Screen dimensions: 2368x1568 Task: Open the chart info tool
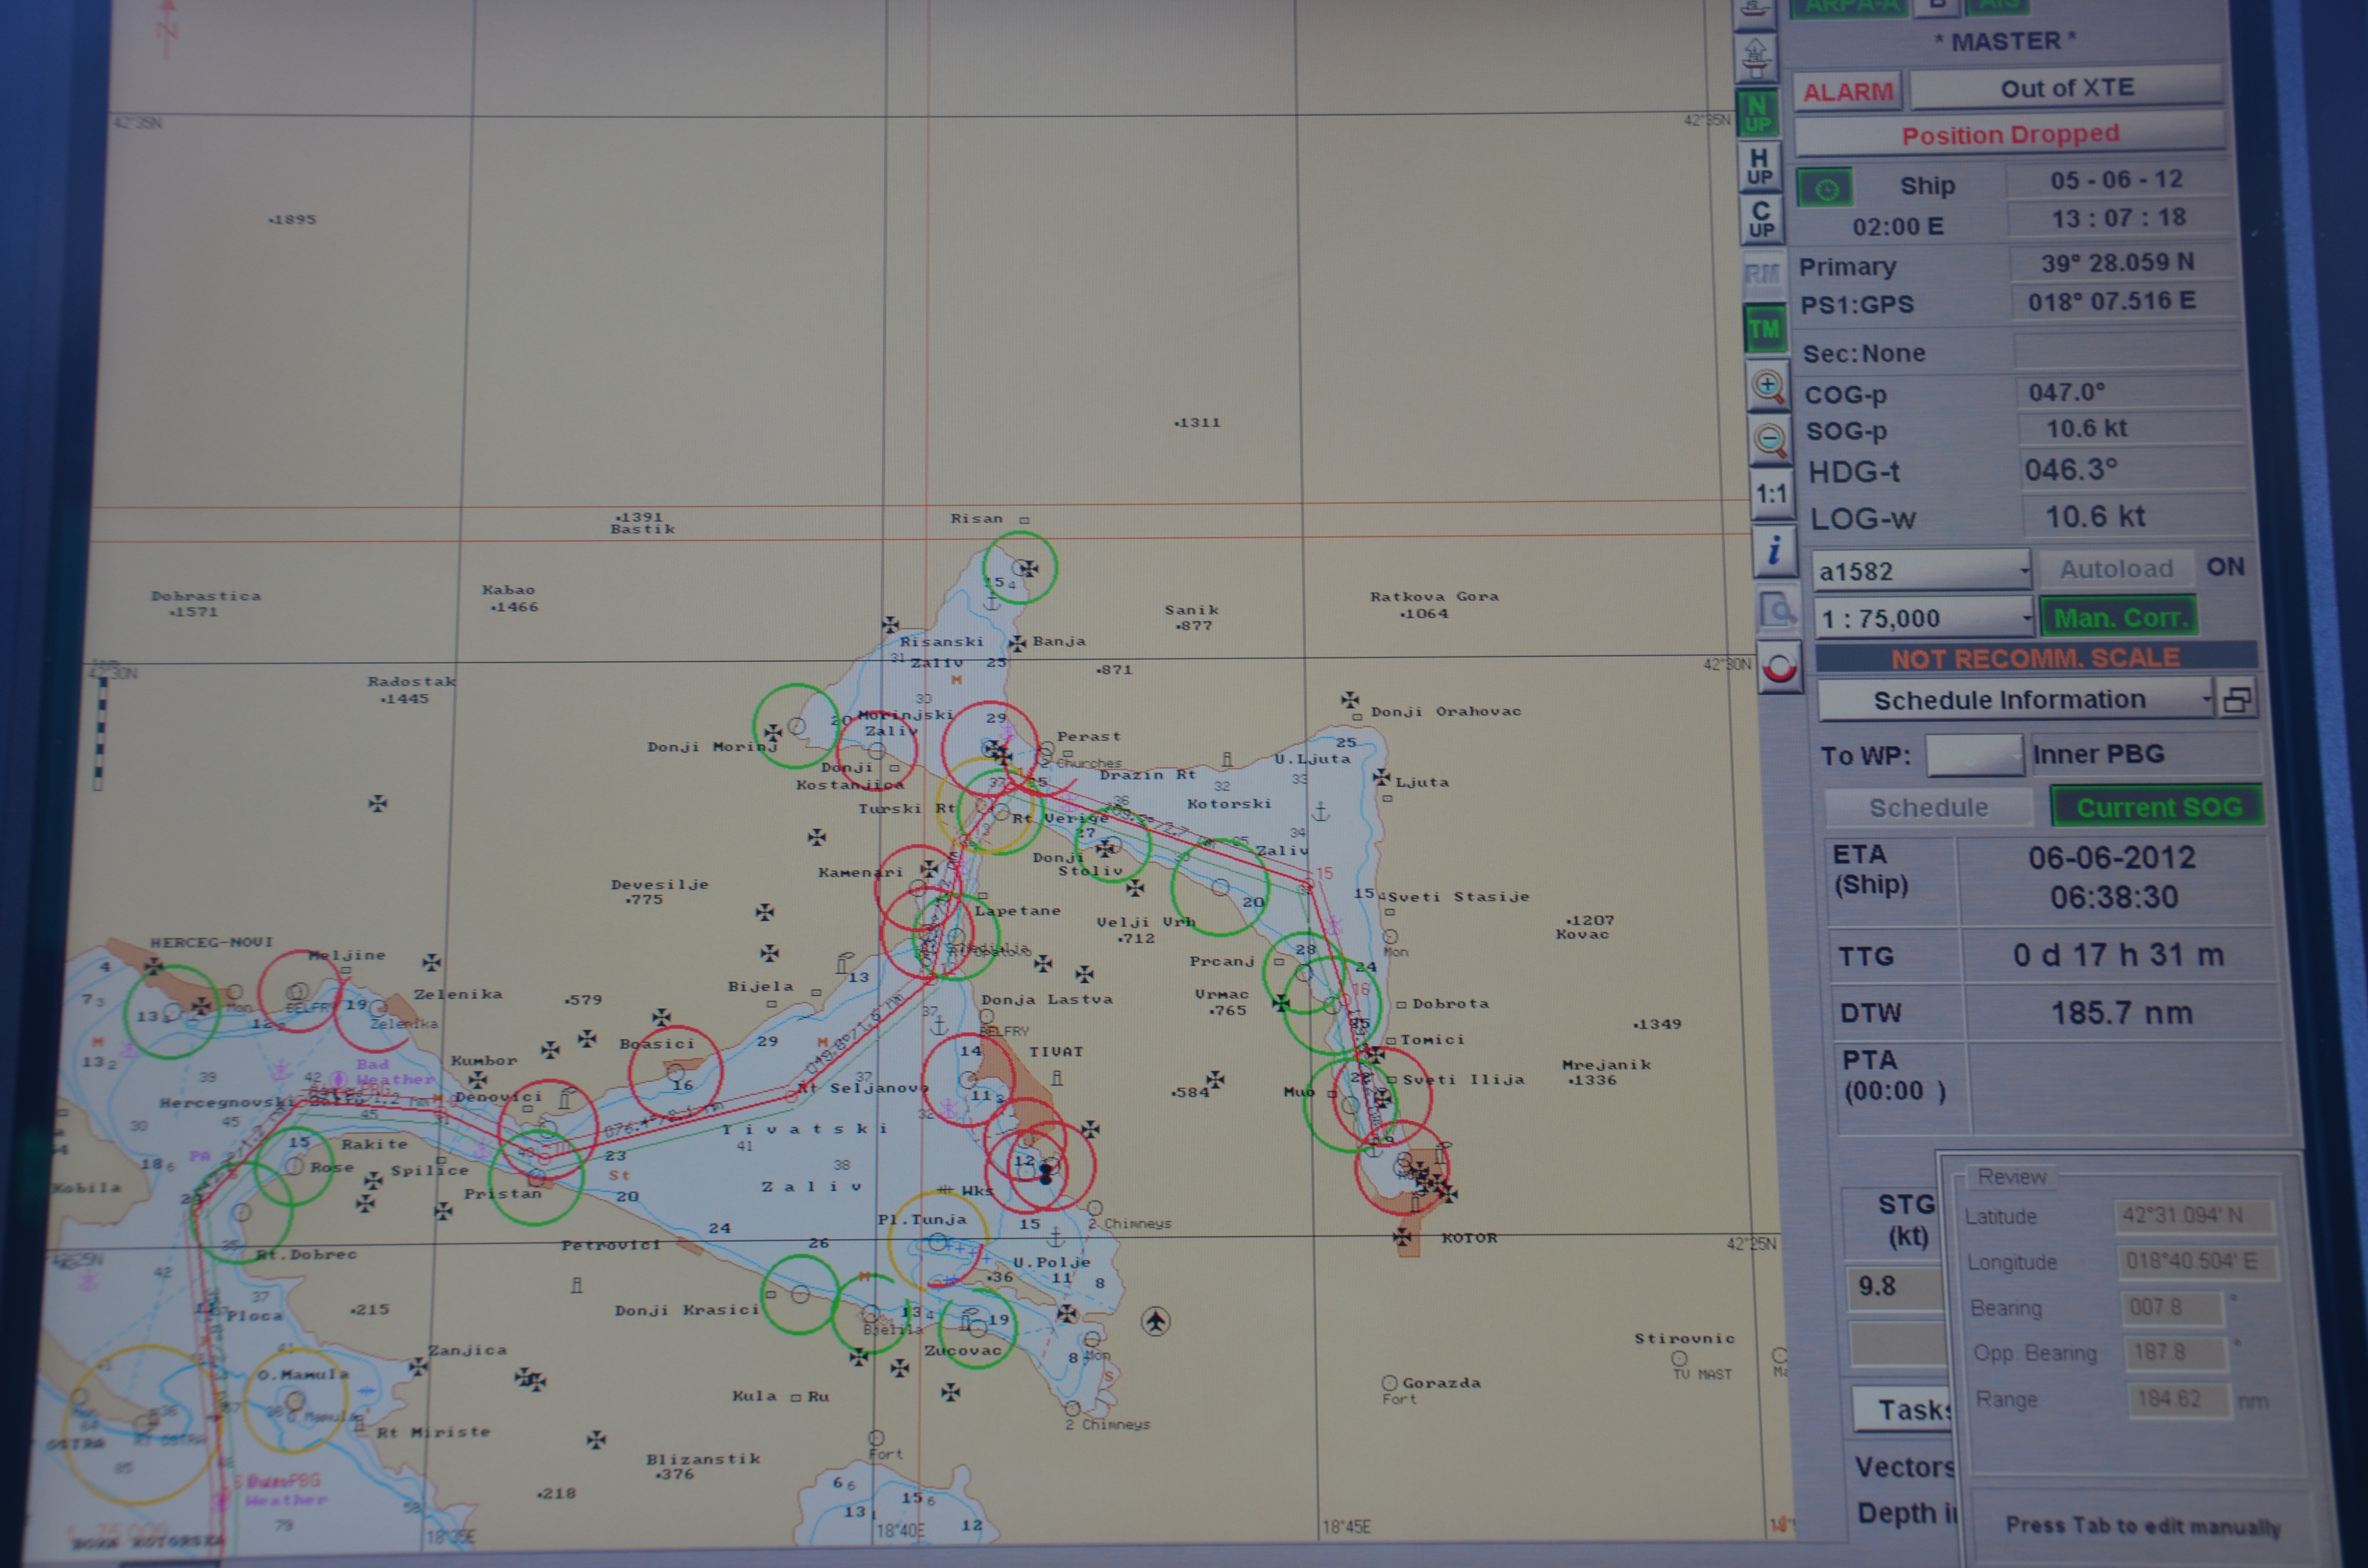coord(1774,549)
